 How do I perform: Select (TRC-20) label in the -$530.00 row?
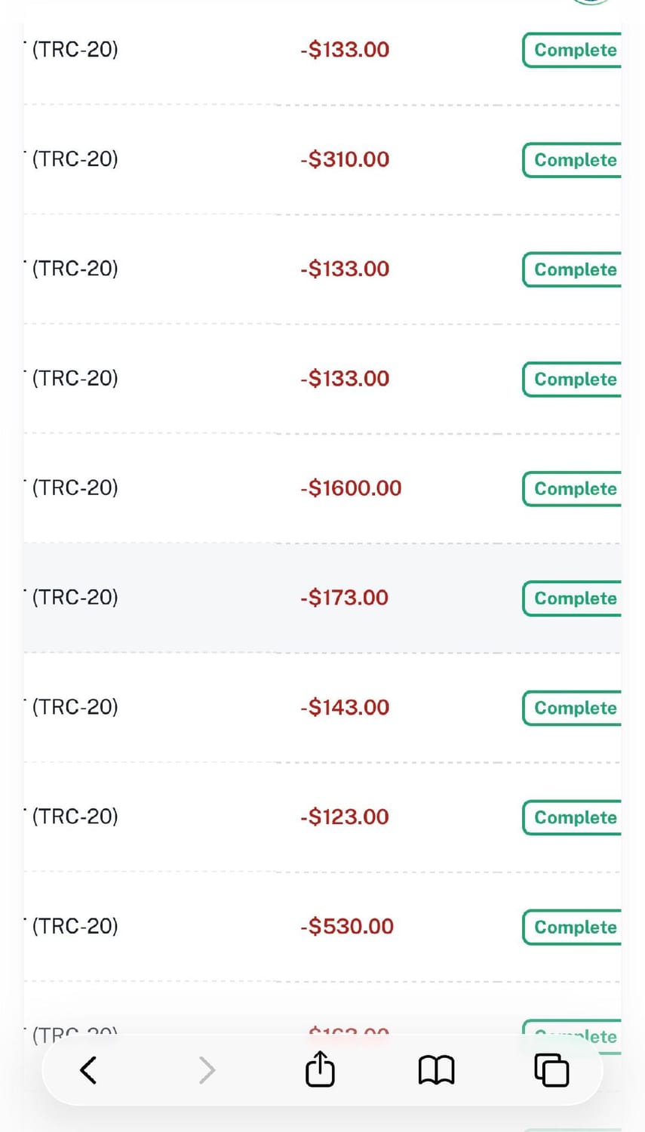75,926
